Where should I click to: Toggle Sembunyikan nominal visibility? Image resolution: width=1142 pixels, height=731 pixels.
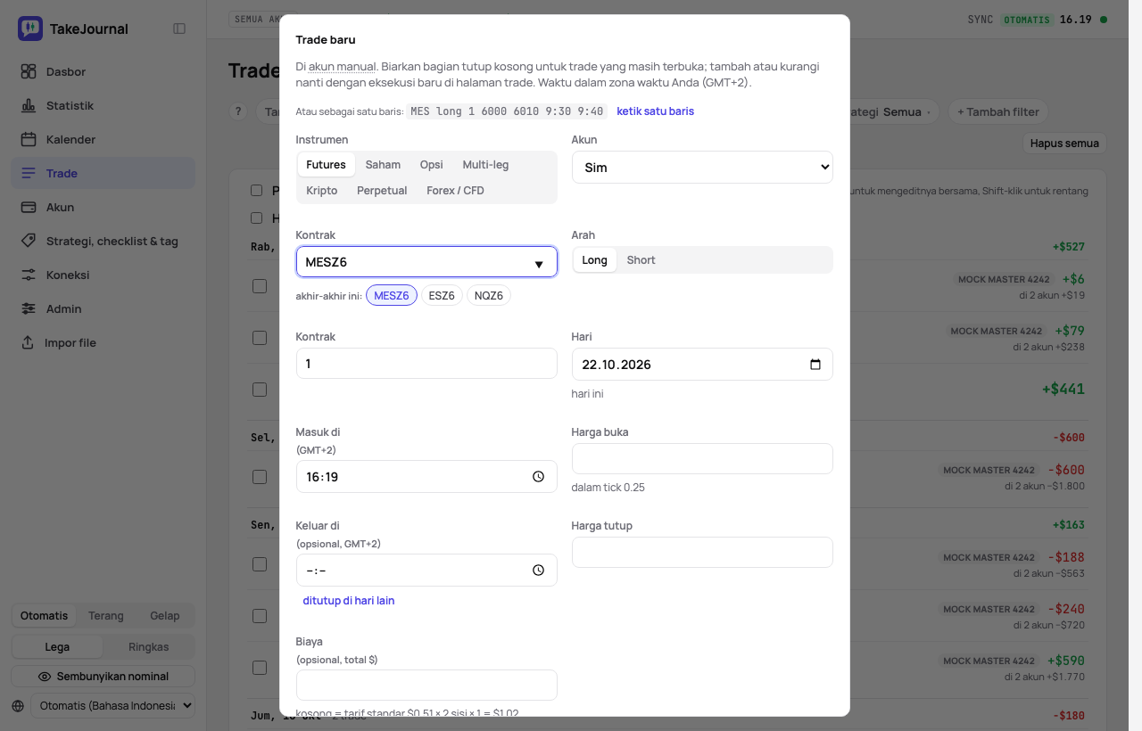[x=103, y=677]
